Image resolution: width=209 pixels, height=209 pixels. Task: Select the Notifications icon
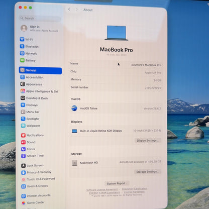(23, 135)
